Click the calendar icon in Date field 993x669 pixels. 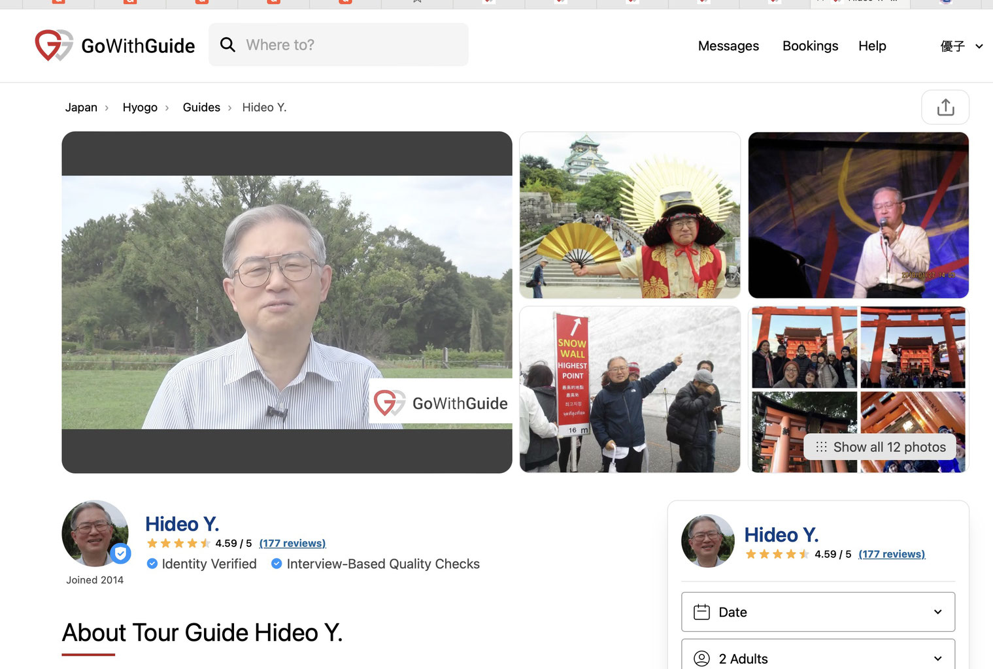(x=701, y=612)
